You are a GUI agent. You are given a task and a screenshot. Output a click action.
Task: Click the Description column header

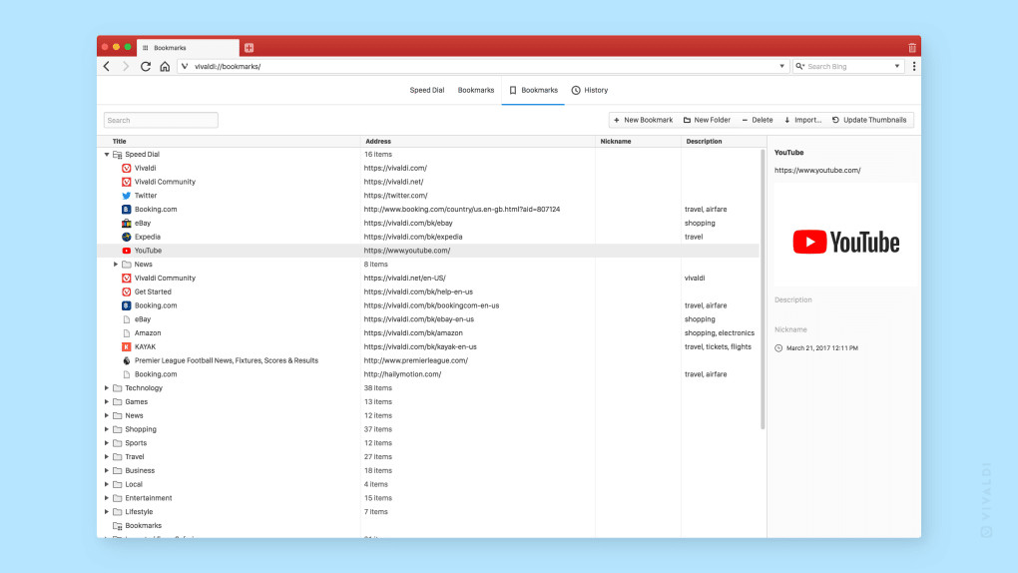(704, 141)
